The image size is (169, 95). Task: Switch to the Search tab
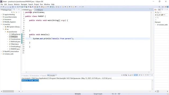click(x=43, y=76)
